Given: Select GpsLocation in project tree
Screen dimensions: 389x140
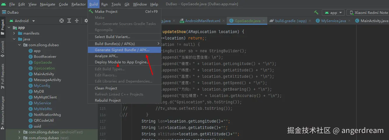Looking at the screenshot, I should pyautogui.click(x=44, y=68).
